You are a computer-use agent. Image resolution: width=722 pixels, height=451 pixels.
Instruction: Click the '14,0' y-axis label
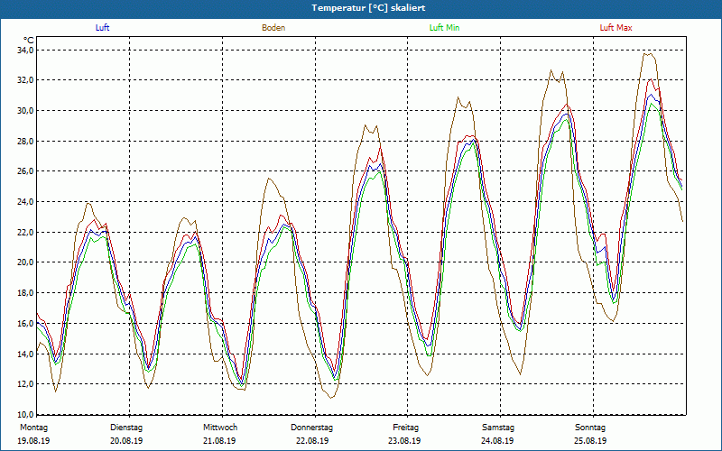click(26, 354)
